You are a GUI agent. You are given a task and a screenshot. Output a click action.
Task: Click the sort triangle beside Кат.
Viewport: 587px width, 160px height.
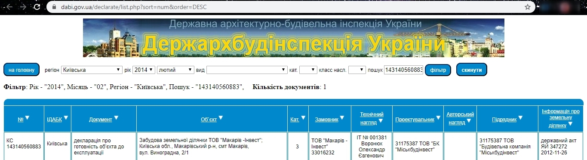tap(303, 118)
